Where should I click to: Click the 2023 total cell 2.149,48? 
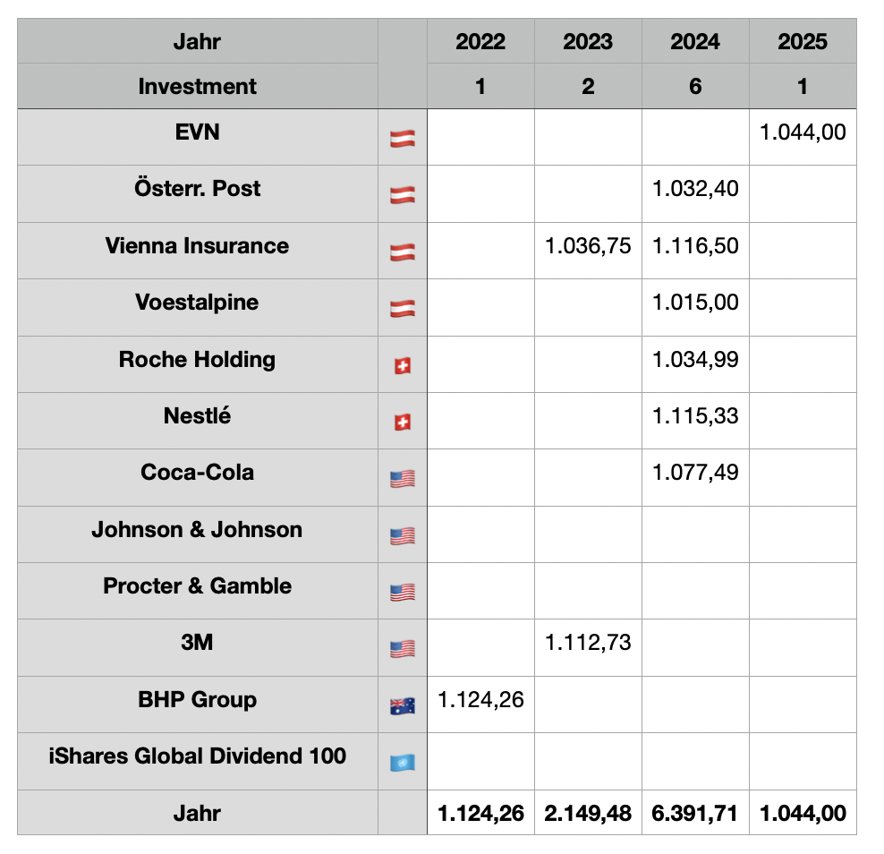tap(588, 813)
